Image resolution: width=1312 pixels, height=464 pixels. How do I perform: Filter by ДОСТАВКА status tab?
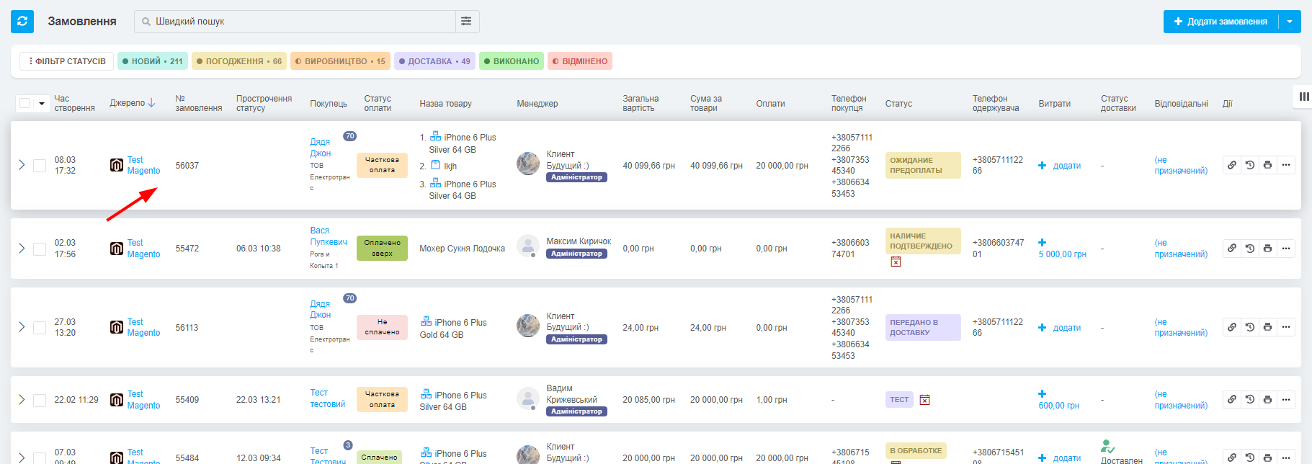[434, 61]
